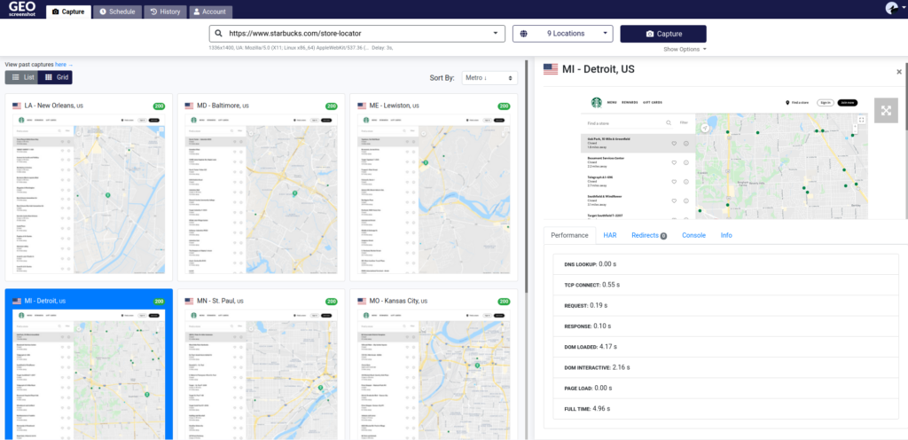Select the ME - Lewiston capture thumbnail

pyautogui.click(x=434, y=193)
